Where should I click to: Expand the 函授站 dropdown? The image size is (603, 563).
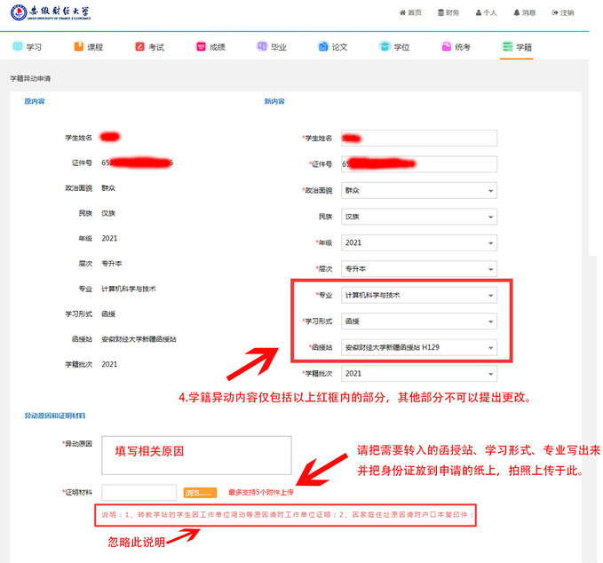pyautogui.click(x=419, y=347)
